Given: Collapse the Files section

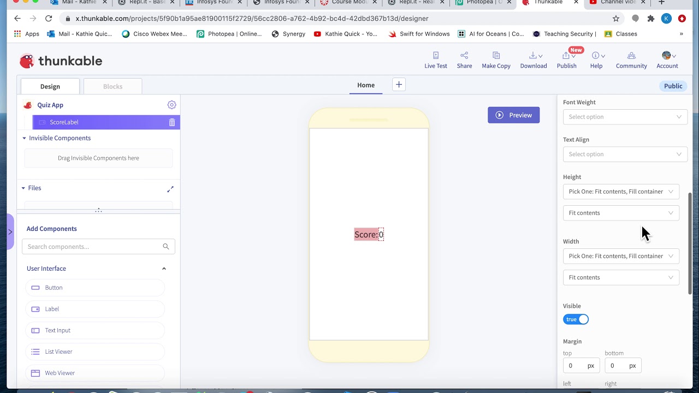Looking at the screenshot, I should pos(23,188).
